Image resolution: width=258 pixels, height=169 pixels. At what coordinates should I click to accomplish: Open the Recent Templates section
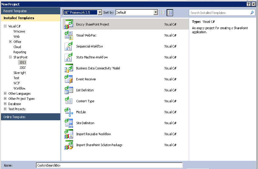(30, 11)
